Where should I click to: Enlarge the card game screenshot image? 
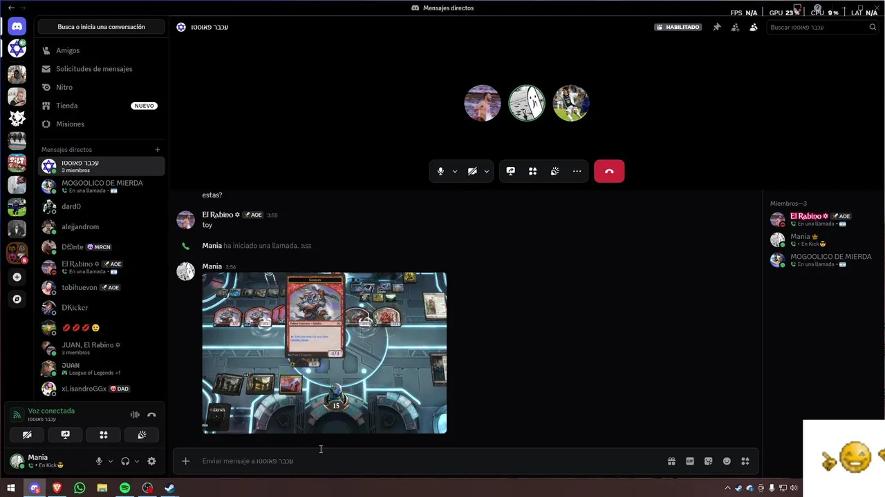324,353
